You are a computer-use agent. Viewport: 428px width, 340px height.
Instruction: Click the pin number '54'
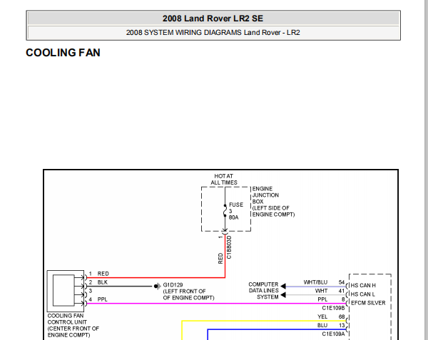pos(342,282)
